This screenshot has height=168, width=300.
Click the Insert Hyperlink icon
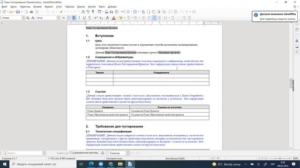[x=143, y=12]
